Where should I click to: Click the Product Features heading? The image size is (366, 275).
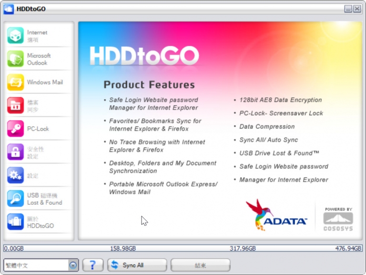[149, 84]
